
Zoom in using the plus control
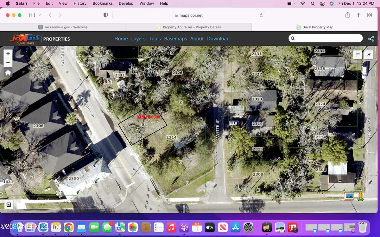coord(8,53)
